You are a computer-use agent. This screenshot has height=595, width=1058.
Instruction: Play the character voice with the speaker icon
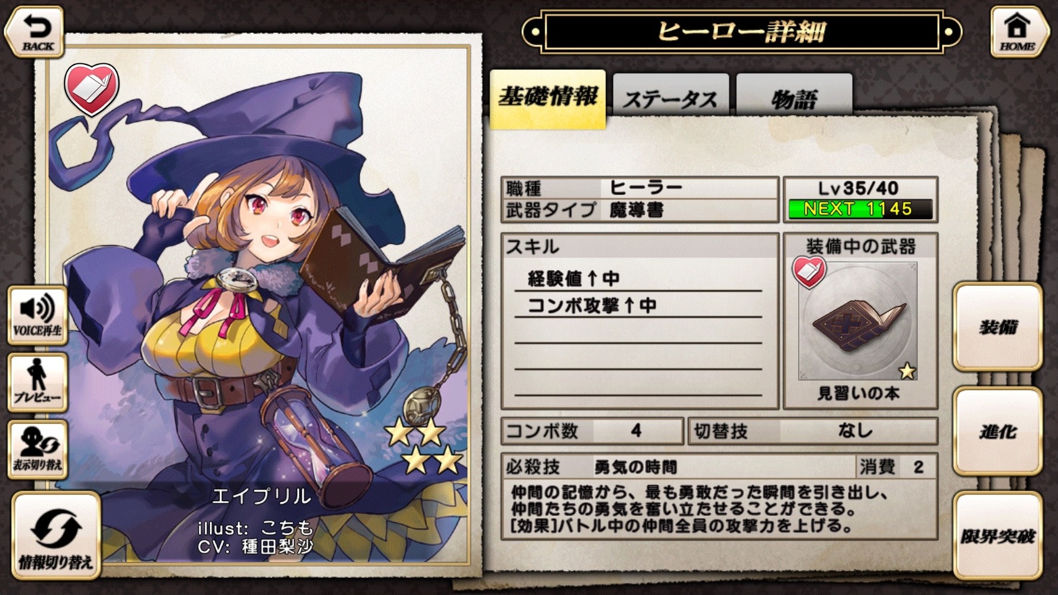[37, 316]
